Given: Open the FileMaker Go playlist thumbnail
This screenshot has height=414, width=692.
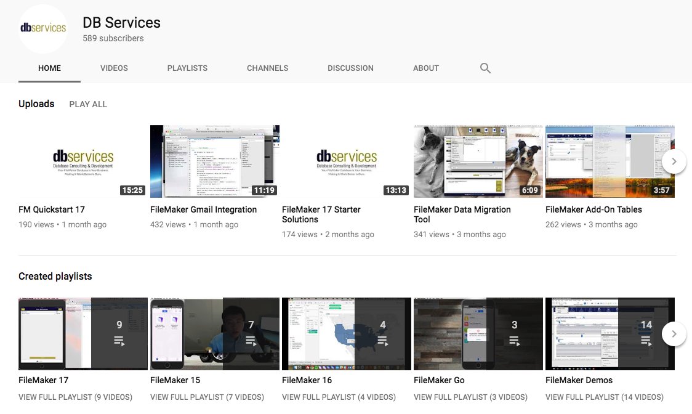Looking at the screenshot, I should pyautogui.click(x=478, y=333).
